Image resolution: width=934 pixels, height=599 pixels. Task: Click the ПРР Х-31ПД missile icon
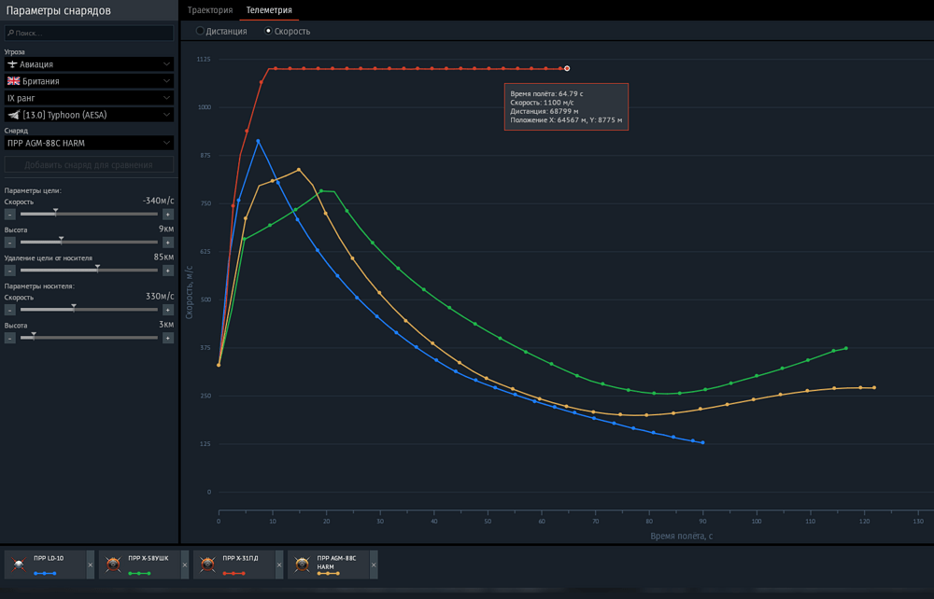pyautogui.click(x=207, y=564)
